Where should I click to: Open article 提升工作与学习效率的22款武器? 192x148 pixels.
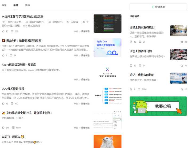pos(23,17)
